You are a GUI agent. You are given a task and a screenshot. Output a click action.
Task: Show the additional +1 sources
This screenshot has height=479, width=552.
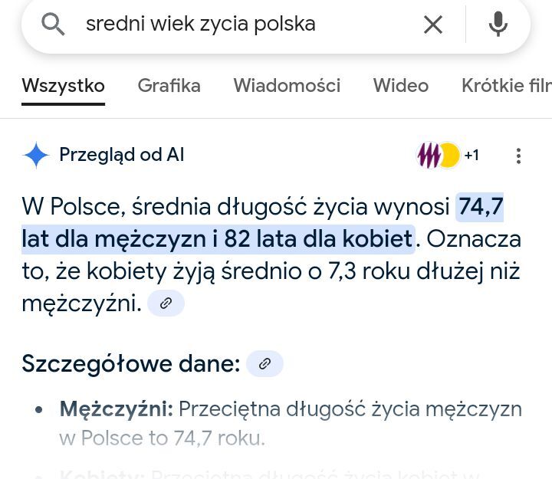coord(472,156)
